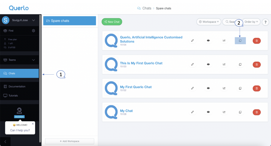Image resolution: width=271 pixels, height=146 pixels.
Task: Open analytics for chat 15132
Action: pos(224,88)
